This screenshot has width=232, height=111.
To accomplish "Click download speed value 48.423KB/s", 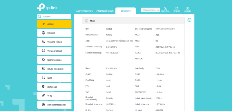I will 112,53.
